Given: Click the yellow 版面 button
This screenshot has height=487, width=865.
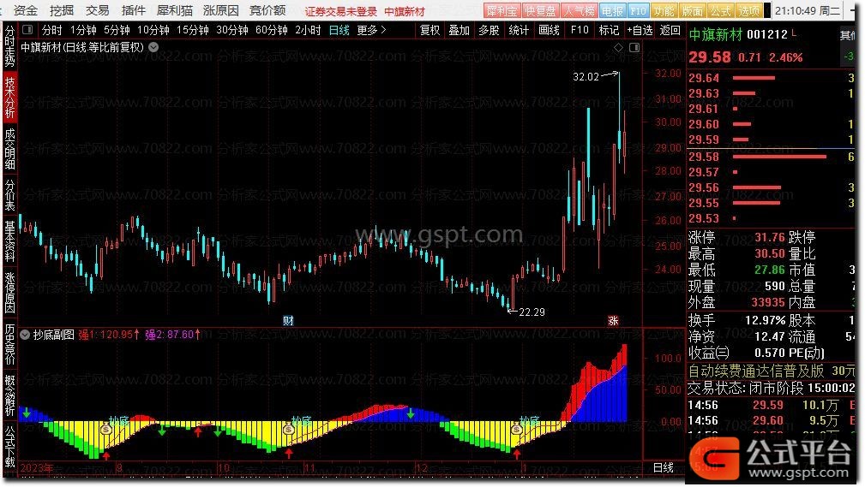Looking at the screenshot, I should click(x=693, y=10).
